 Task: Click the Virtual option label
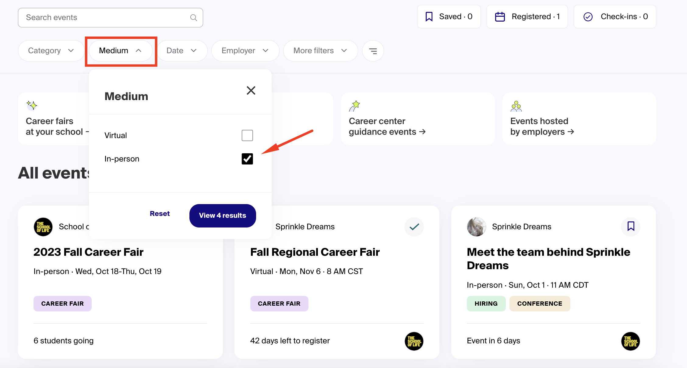coord(115,135)
